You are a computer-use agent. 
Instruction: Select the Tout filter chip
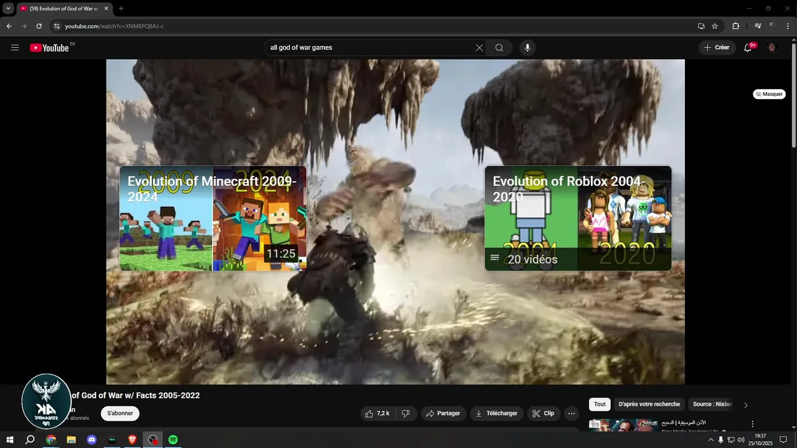[x=600, y=404]
